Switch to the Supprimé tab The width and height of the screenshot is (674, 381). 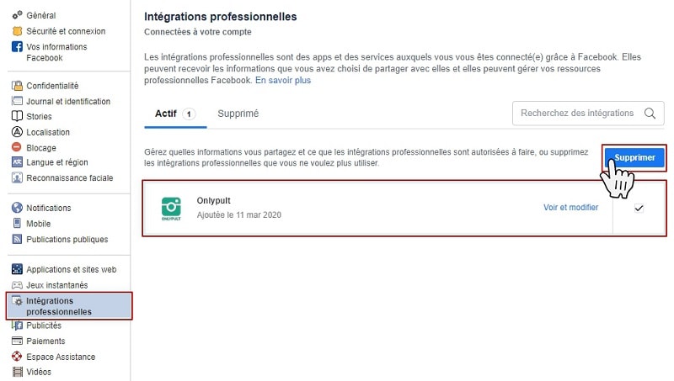(238, 114)
